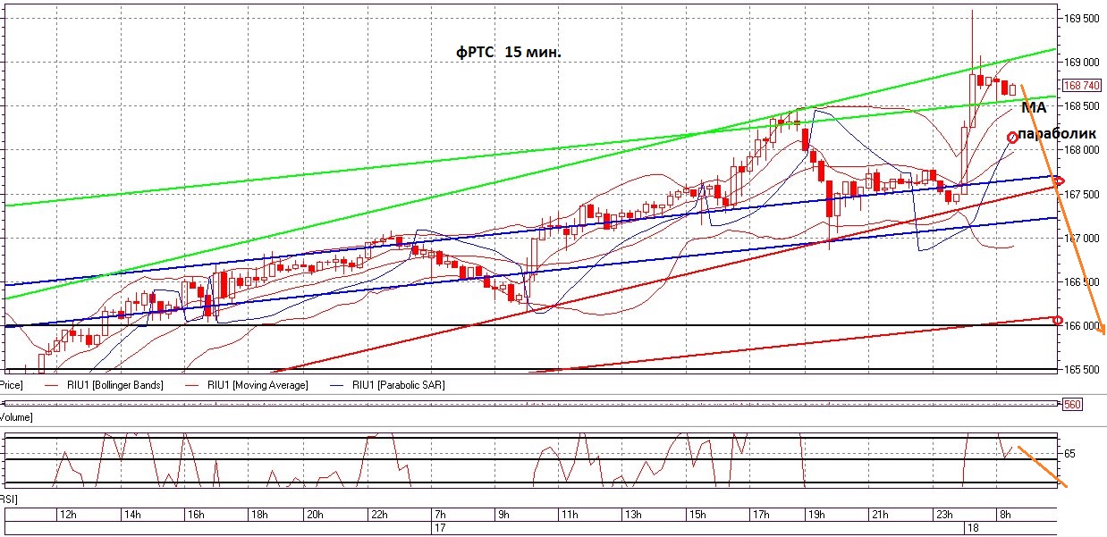Click the 168 500 price axis label

(x=1083, y=105)
